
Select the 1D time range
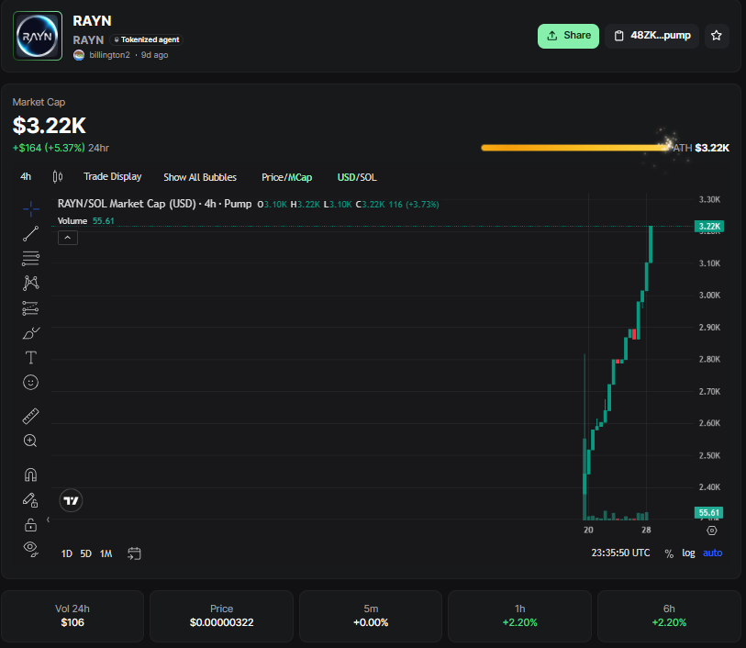click(67, 553)
